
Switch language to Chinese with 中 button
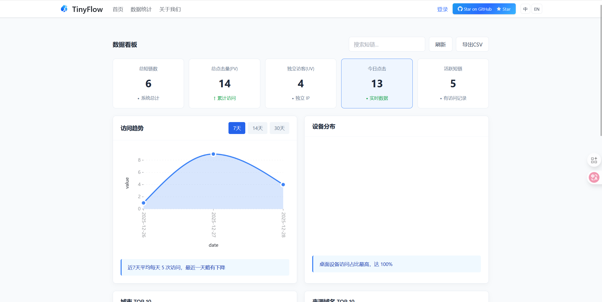pyautogui.click(x=525, y=9)
